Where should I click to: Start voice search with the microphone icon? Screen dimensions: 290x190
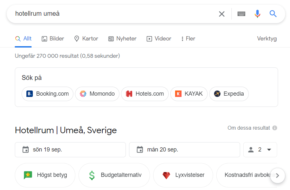coord(257,14)
